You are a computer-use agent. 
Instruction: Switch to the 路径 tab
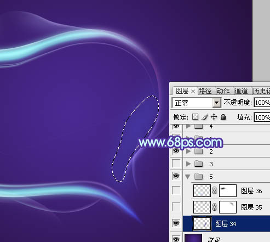(x=205, y=91)
